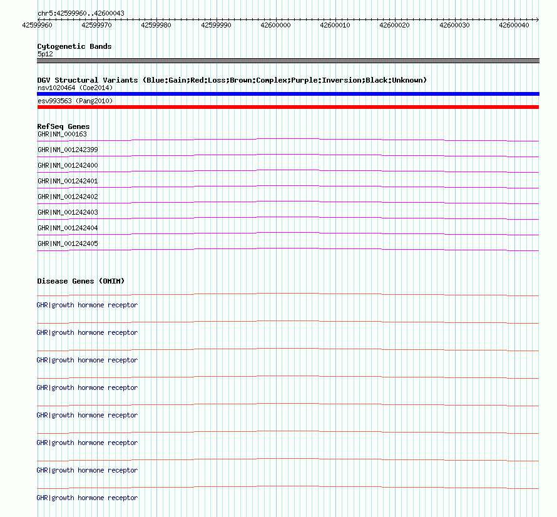Select transcript GHR|NM_001242401
The image size is (557, 517).
coord(68,182)
